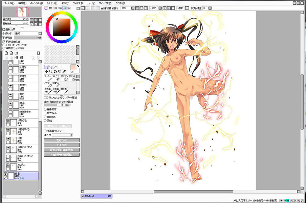Select the 回転 radio option
This screenshot has height=203, width=306.
pos(45,120)
